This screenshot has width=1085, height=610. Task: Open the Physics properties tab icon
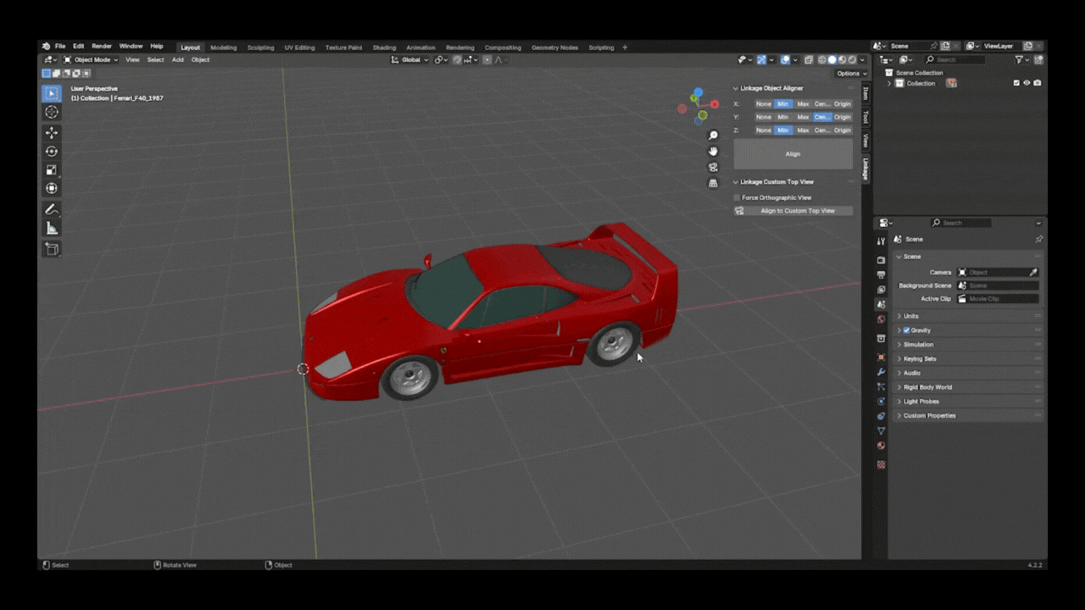tap(881, 402)
